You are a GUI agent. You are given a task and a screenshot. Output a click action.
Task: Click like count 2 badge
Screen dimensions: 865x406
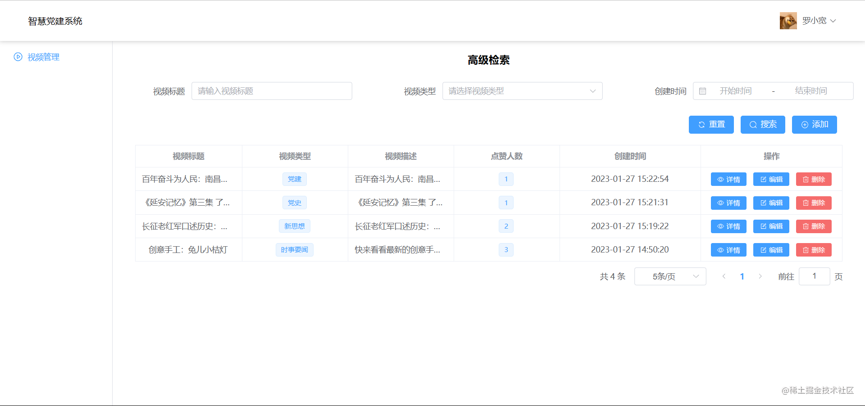pyautogui.click(x=506, y=226)
